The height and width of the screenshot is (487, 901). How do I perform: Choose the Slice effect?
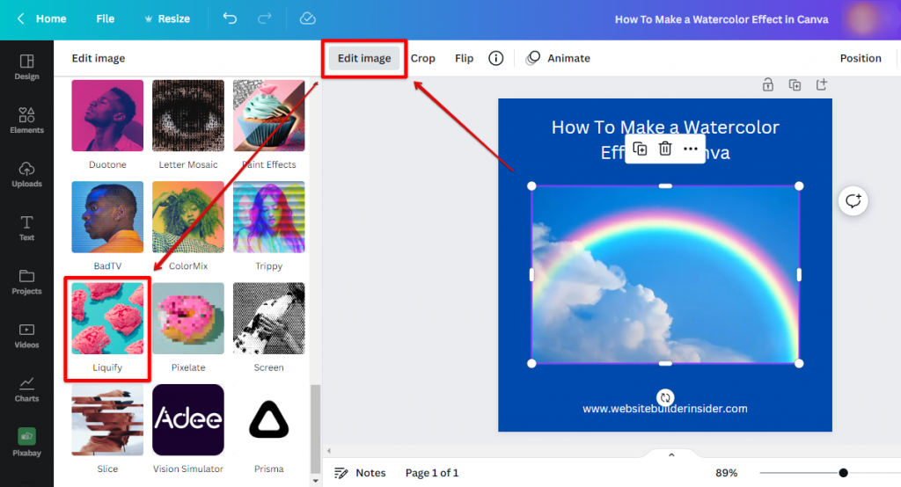(107, 420)
